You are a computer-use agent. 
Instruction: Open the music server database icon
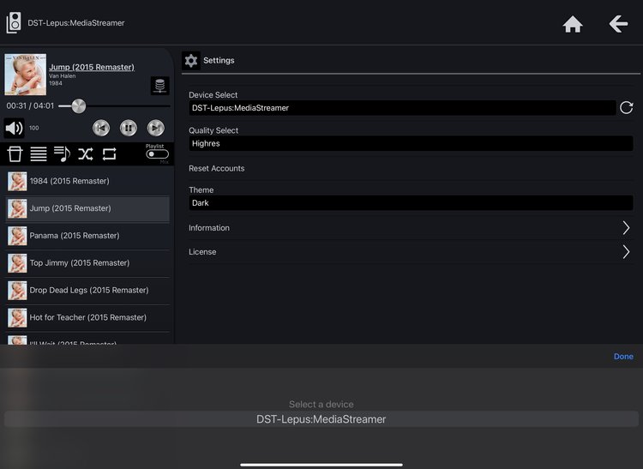(x=159, y=86)
